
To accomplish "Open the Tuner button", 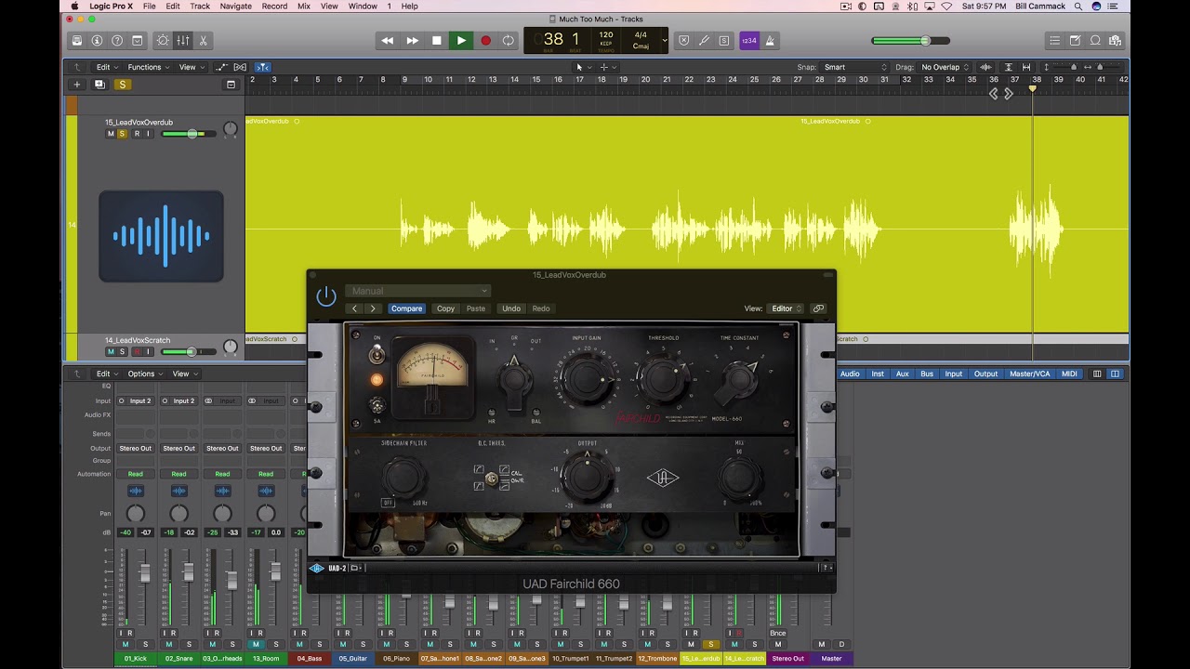I will (704, 41).
